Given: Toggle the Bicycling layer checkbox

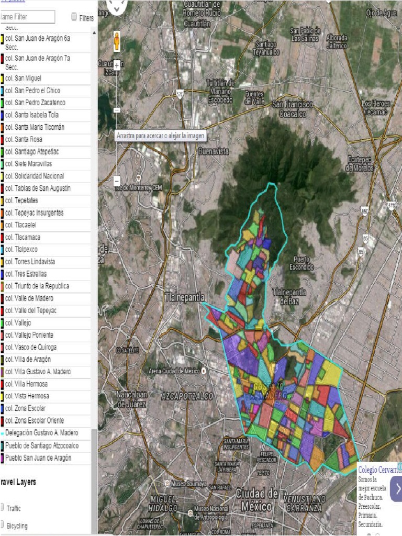Looking at the screenshot, I should (2, 524).
